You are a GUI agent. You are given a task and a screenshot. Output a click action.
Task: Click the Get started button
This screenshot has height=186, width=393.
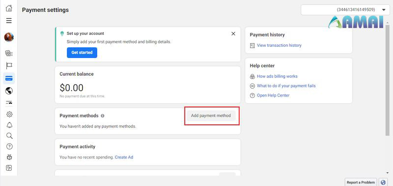(82, 53)
